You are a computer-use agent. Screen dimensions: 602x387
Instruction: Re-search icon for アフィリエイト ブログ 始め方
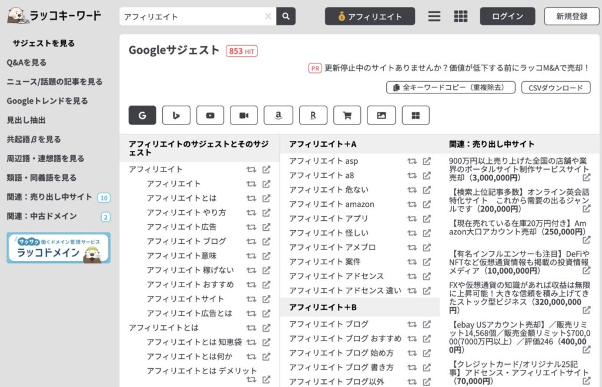click(x=412, y=354)
